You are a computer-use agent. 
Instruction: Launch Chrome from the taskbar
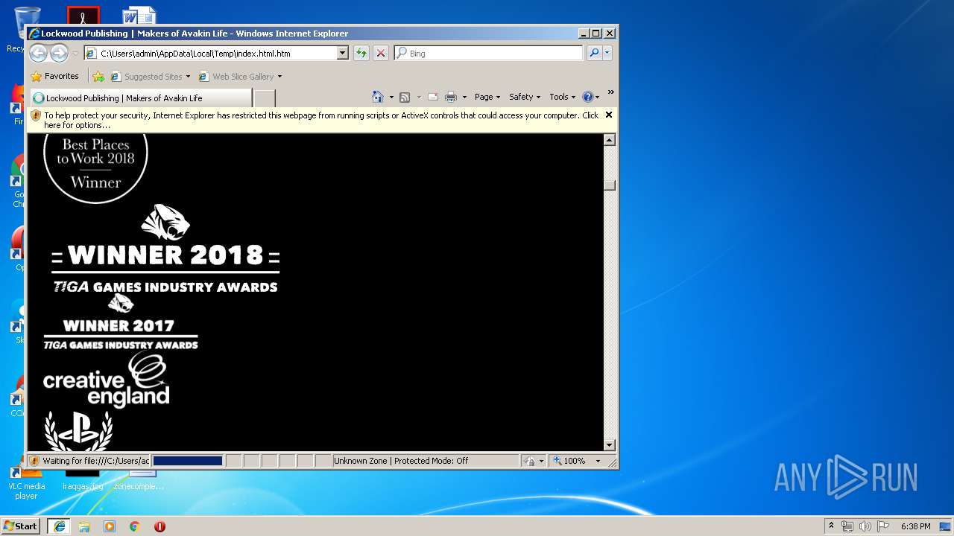pyautogui.click(x=135, y=526)
